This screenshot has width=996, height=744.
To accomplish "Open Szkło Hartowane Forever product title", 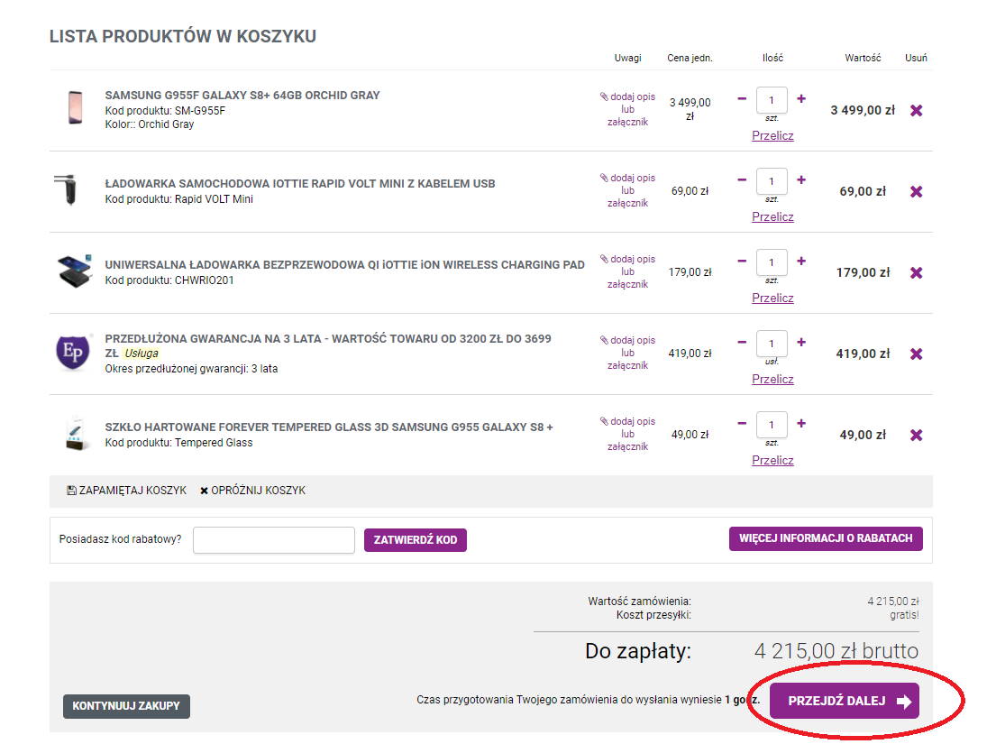I will pyautogui.click(x=328, y=427).
